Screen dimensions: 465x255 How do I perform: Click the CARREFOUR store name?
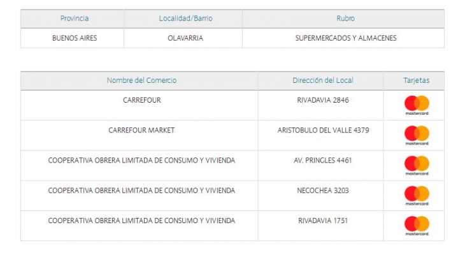pyautogui.click(x=141, y=100)
